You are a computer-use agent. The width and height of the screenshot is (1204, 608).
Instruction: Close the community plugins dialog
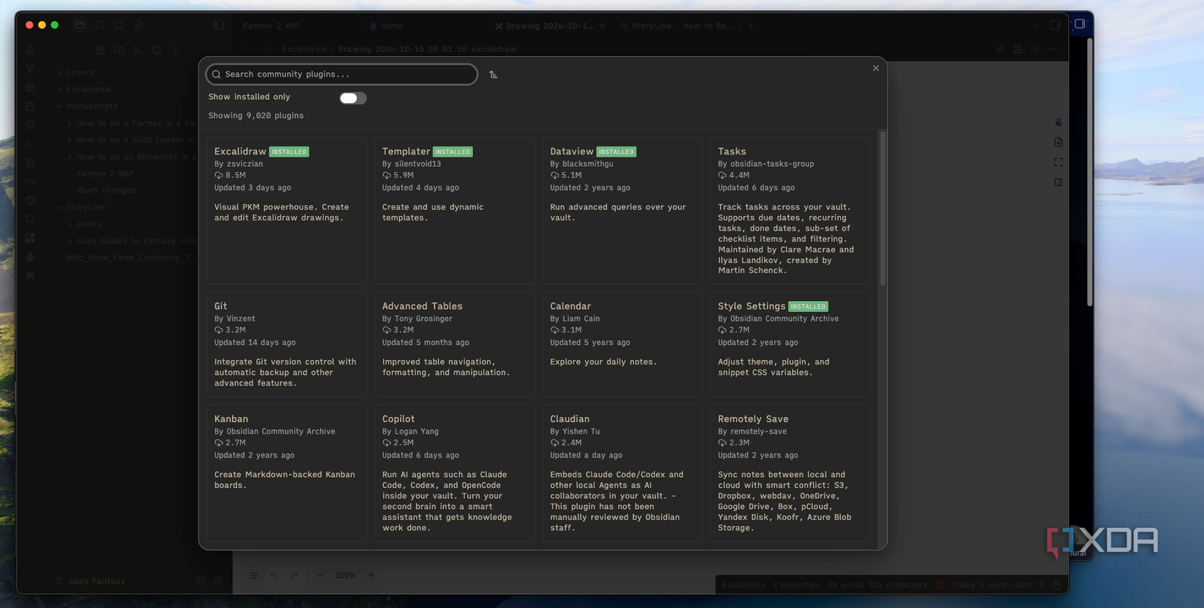[x=876, y=69]
